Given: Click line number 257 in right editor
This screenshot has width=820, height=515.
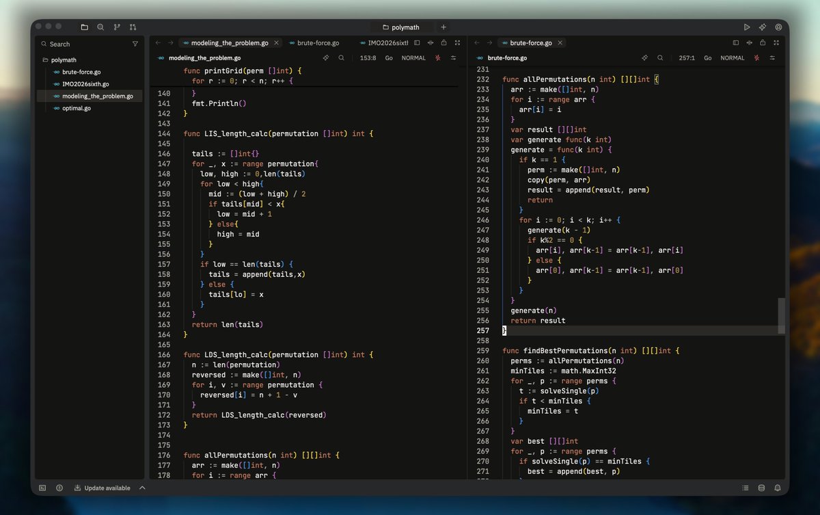Looking at the screenshot, I should coord(482,330).
